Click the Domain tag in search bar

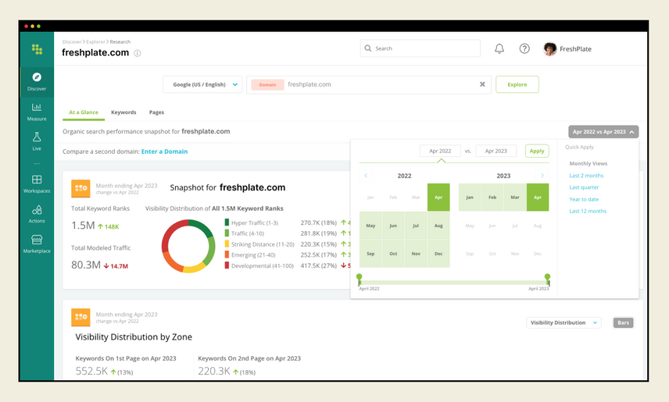click(x=267, y=85)
